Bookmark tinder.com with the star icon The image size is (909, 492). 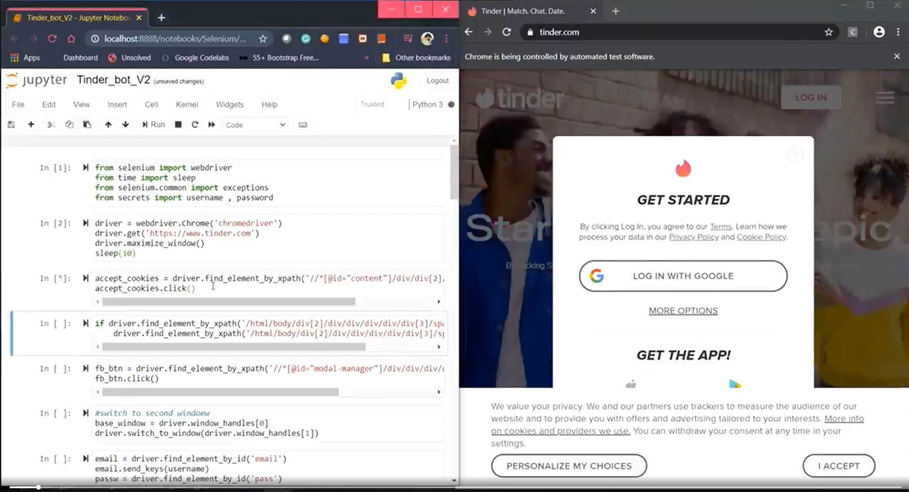point(828,32)
